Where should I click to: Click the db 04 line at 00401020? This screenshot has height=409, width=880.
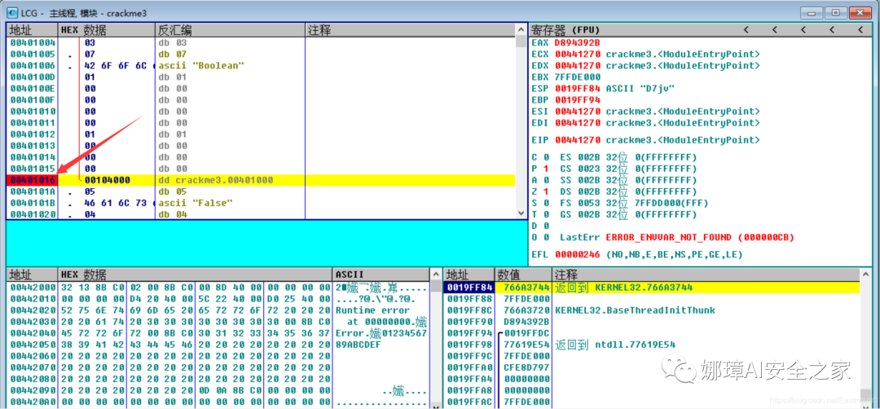coord(261,213)
